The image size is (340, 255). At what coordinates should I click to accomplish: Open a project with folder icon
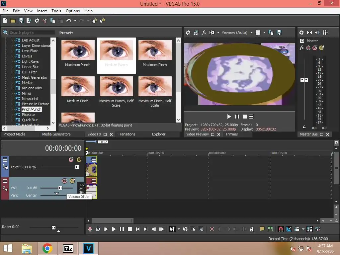click(13, 21)
